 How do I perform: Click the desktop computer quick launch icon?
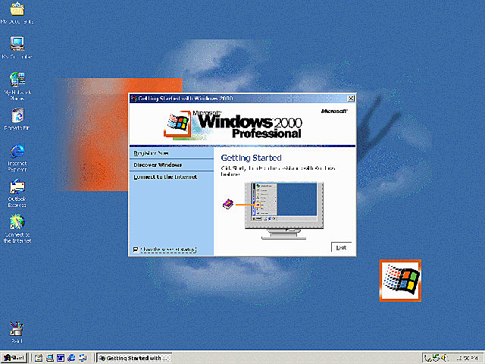[x=50, y=358]
